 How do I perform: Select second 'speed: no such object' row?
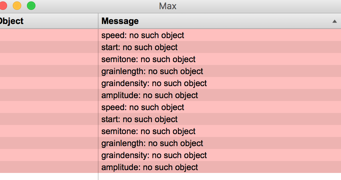click(x=170, y=107)
